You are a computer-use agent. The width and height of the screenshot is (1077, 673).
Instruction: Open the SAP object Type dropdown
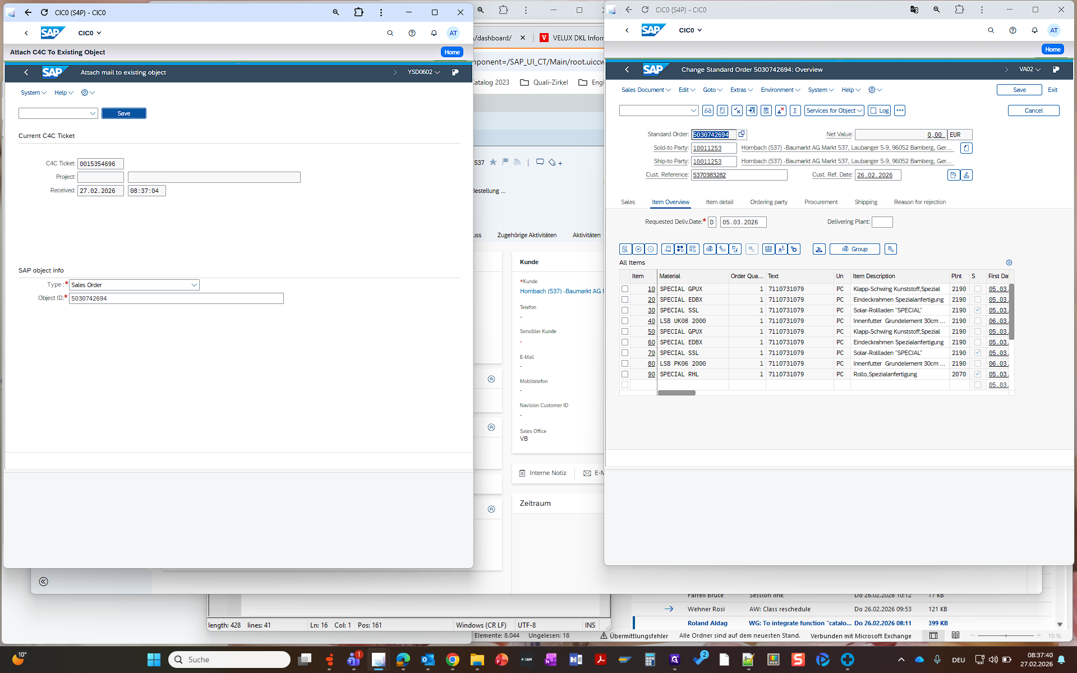(194, 285)
